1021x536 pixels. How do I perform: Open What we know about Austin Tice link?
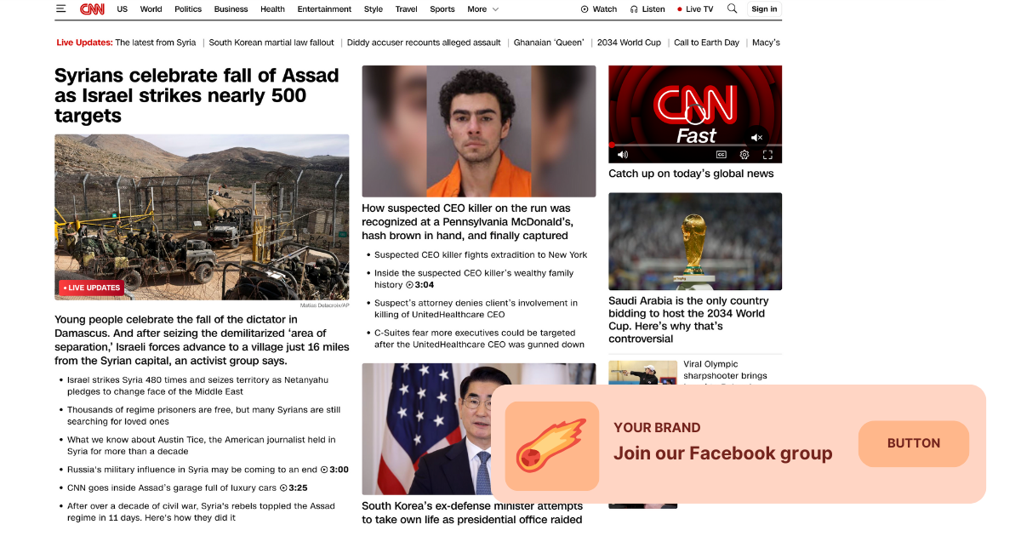201,446
